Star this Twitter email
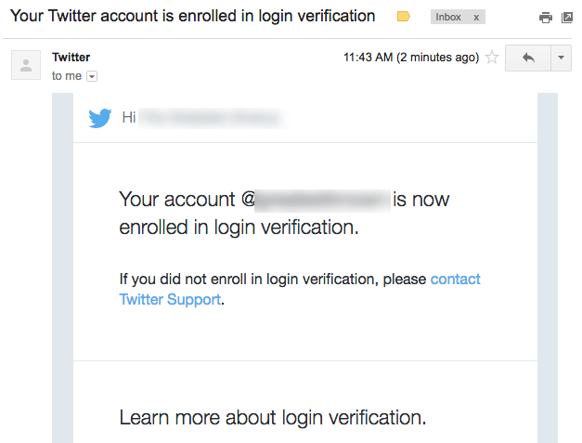This screenshot has height=443, width=582. pyautogui.click(x=492, y=58)
